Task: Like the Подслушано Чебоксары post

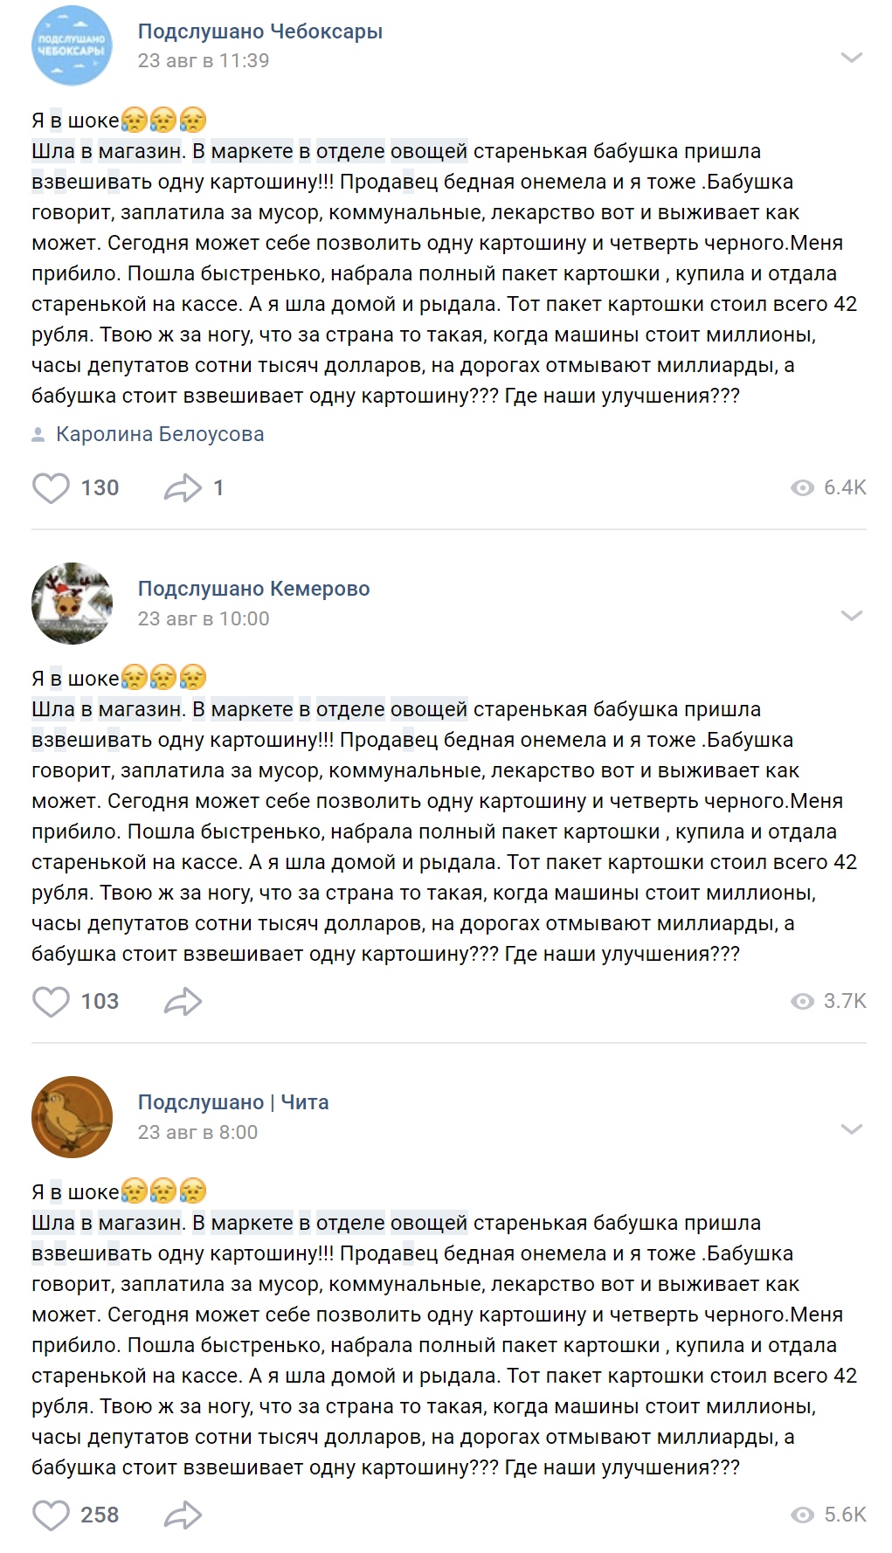Action: (x=51, y=488)
